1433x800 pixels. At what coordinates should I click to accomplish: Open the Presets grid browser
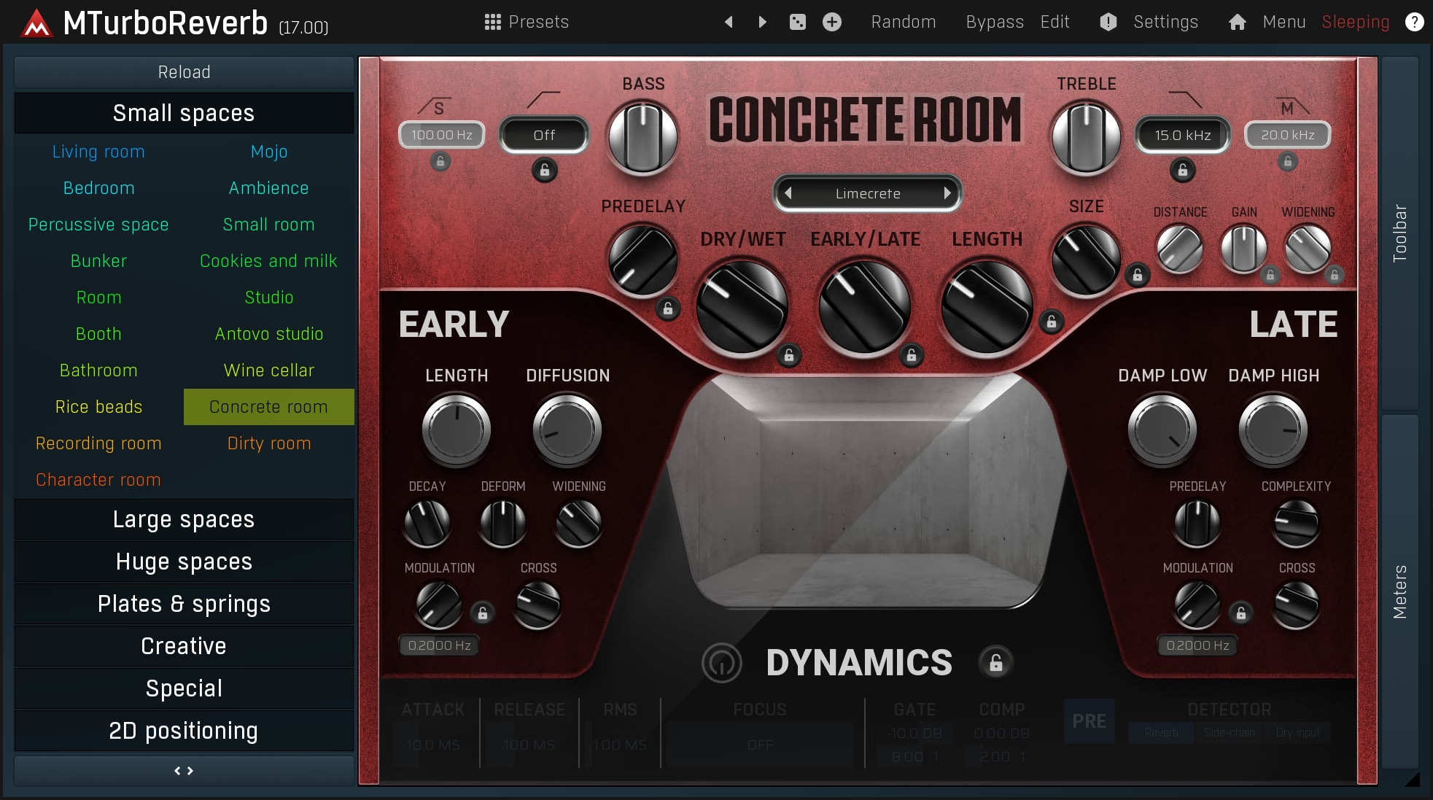tap(527, 22)
